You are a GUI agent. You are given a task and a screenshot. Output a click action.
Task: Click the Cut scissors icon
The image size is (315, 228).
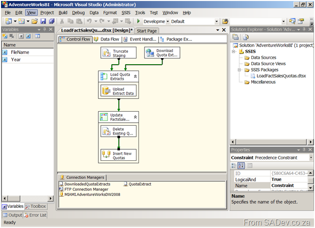[x=62, y=21]
